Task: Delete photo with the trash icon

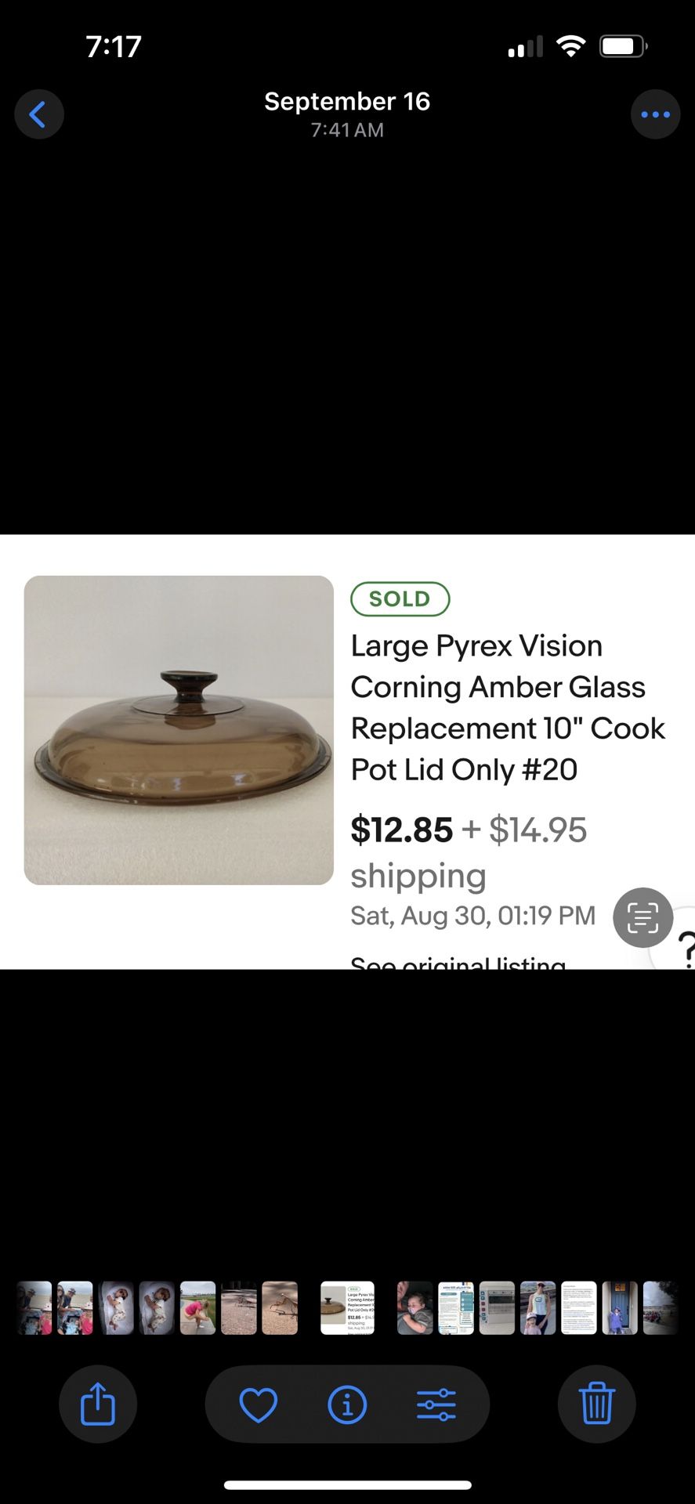Action: tap(596, 1404)
